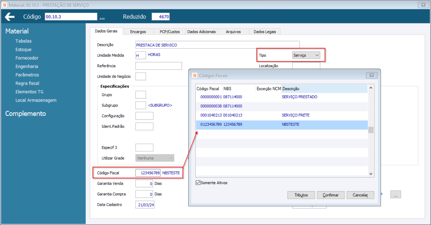This screenshot has height=225, width=431.
Task: Expand the Utilizar Grade dropdown
Action: coord(155,158)
